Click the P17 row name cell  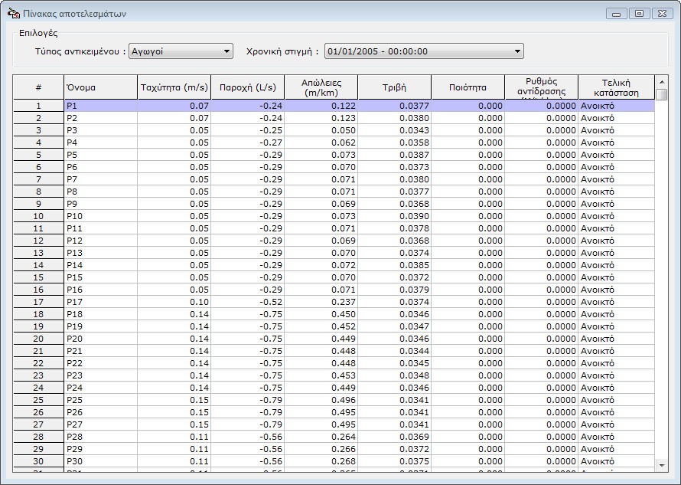(x=100, y=302)
